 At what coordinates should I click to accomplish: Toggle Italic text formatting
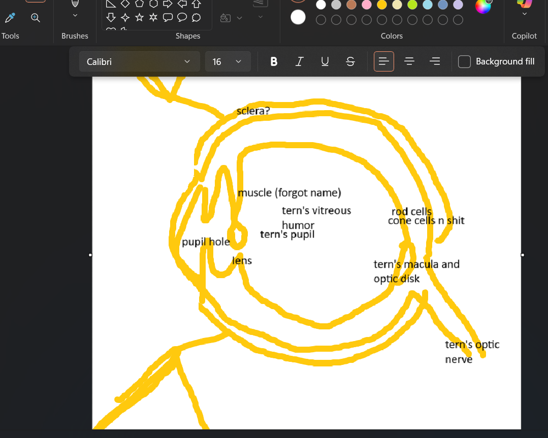[299, 61]
